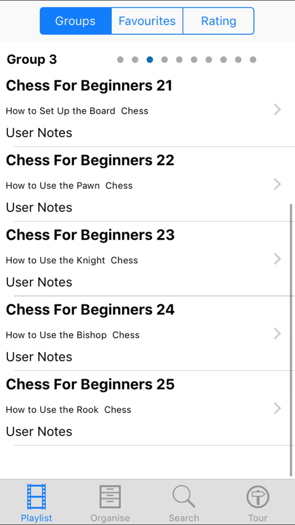Jump to the first group page dot
The image size is (295, 525).
[120, 60]
